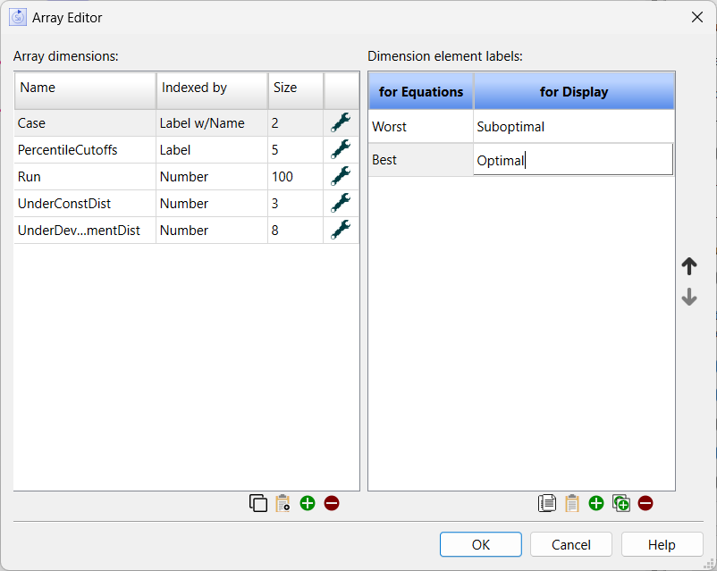Click the wrench icon in Run row
The image size is (717, 571).
click(341, 177)
